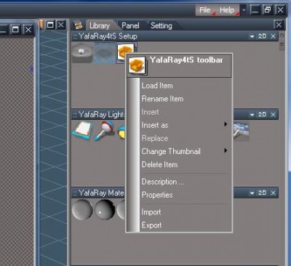Select the first gray material sphere
This screenshot has width=291, height=266.
pos(82,209)
